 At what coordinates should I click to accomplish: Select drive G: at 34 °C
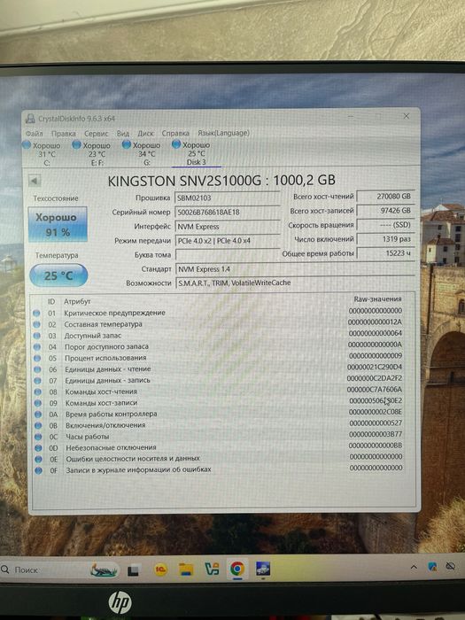click(x=142, y=154)
